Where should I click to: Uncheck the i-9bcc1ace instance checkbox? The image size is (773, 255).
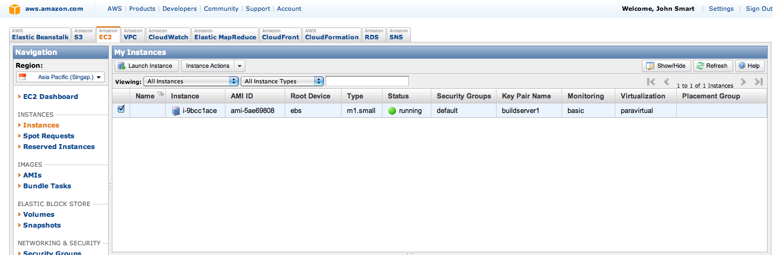point(121,109)
